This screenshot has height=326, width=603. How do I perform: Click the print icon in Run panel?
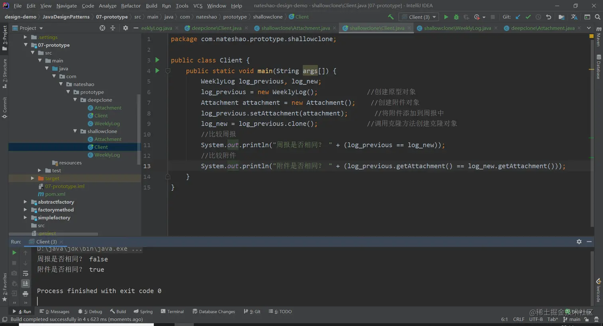[25, 294]
